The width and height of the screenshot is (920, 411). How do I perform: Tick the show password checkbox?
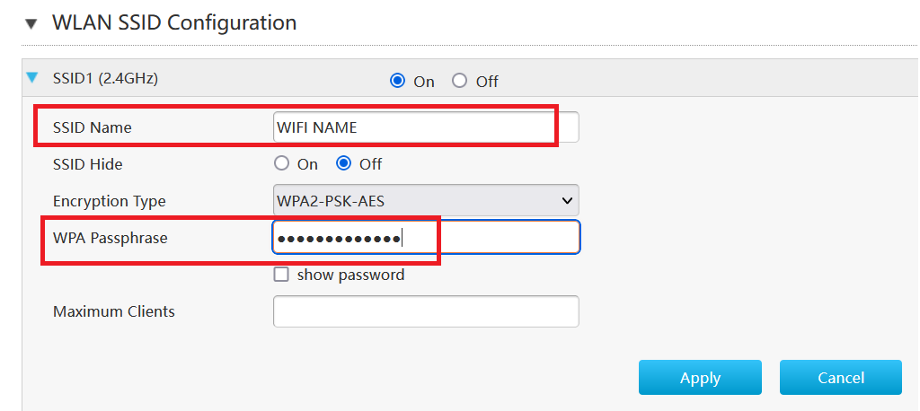click(x=282, y=275)
